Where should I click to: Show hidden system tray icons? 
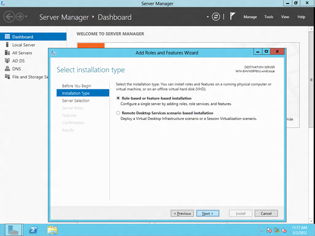point(262,230)
